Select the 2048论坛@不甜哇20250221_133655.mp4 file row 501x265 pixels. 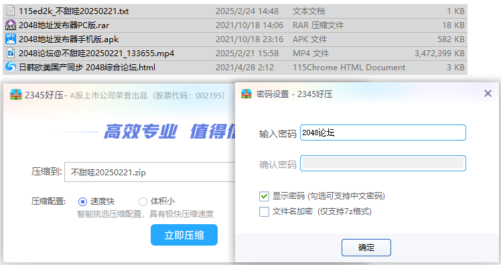click(x=235, y=54)
